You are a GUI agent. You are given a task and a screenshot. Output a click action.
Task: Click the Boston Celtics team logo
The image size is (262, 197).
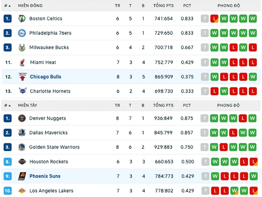point(22,18)
